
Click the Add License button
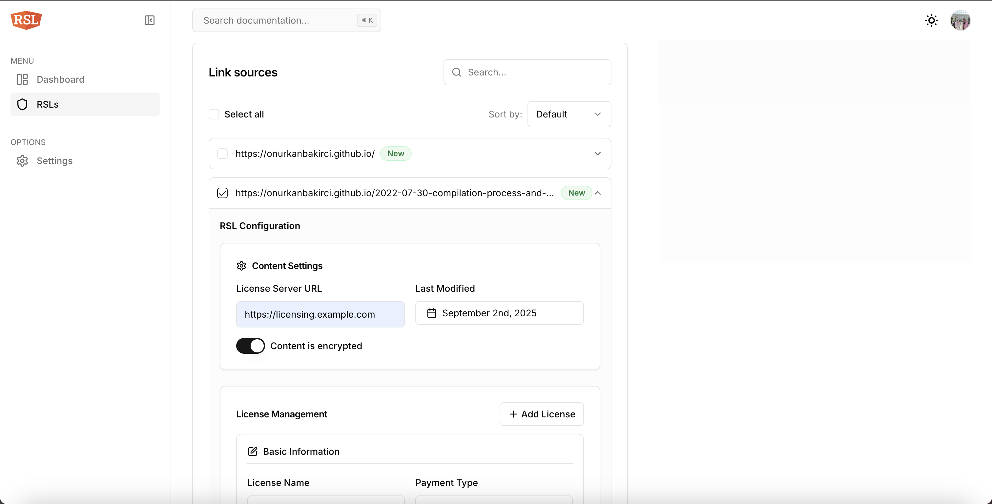coord(542,414)
